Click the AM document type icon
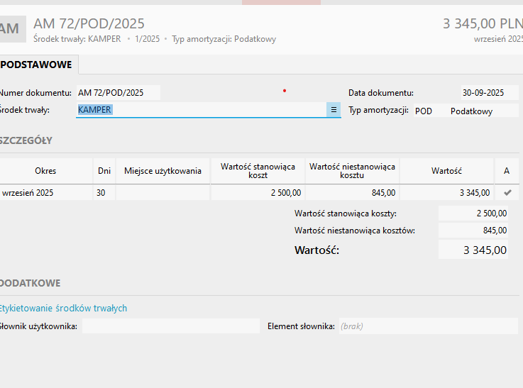The image size is (523, 388). click(x=10, y=29)
